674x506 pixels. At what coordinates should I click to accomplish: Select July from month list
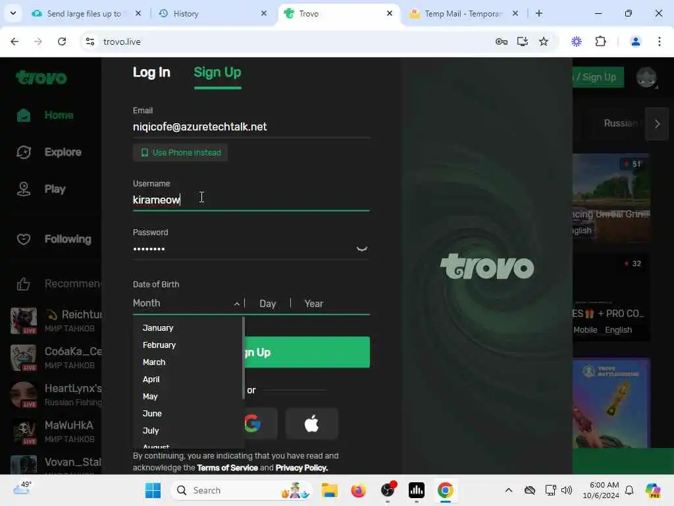(151, 431)
